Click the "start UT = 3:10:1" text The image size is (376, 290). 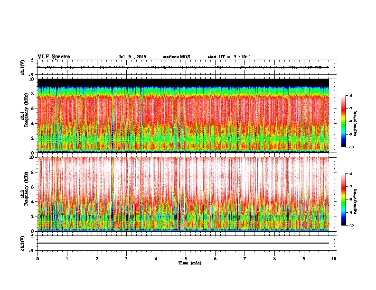[x=229, y=57]
